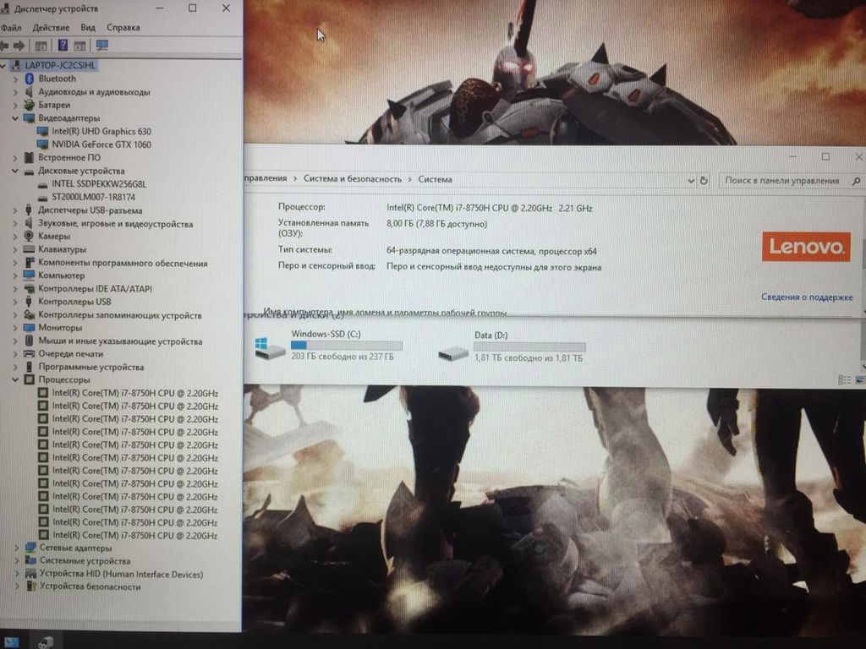Expand Устройства HID (Human Interface Devices)
Viewport: 866px width, 649px height.
17,574
